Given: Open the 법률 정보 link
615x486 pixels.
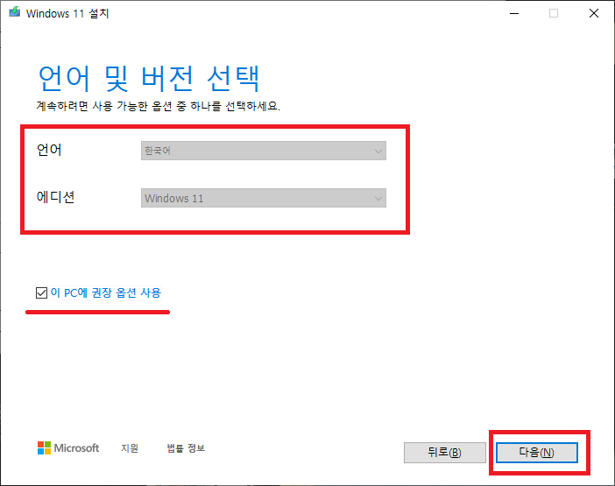Looking at the screenshot, I should [x=186, y=448].
